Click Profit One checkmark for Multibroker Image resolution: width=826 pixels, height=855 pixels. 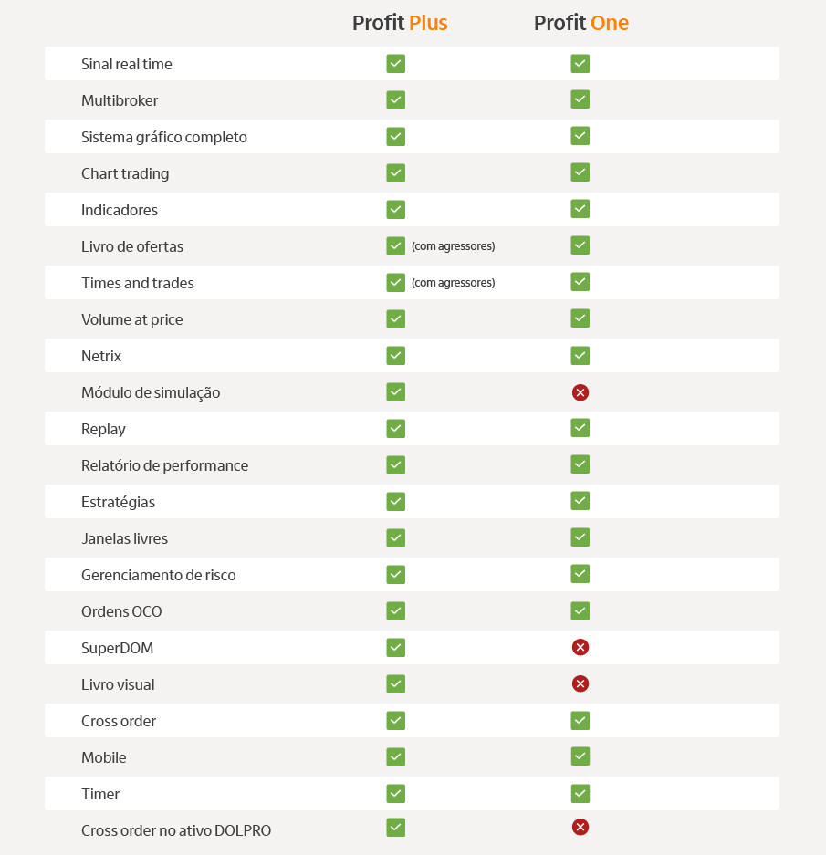pos(580,99)
